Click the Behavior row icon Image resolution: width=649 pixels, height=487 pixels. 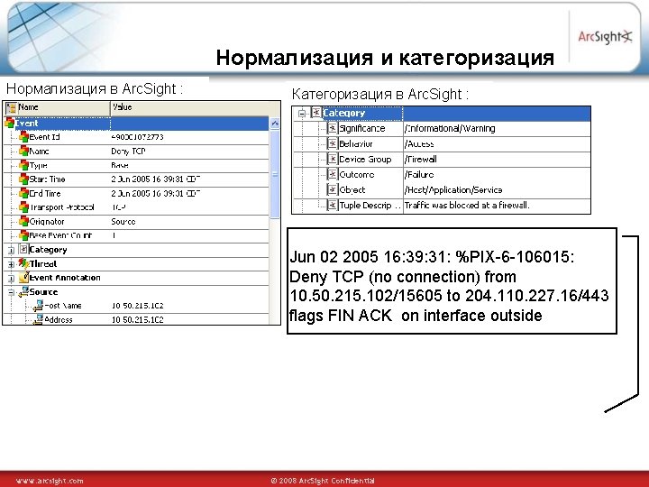pos(333,143)
